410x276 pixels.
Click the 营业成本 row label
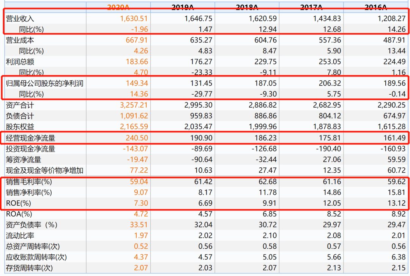click(x=20, y=40)
